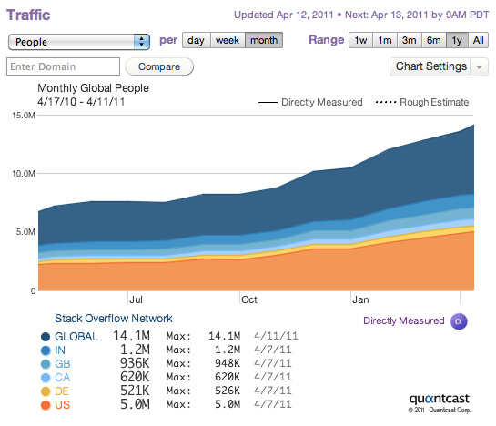
Task: Click the purple alpha Directly Measured icon
Action: [x=459, y=321]
